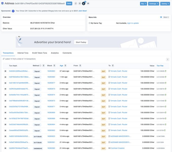This screenshot has width=172, height=152.
Task: Open gas icon on 0.01224362 fee row
Action: (166, 77)
